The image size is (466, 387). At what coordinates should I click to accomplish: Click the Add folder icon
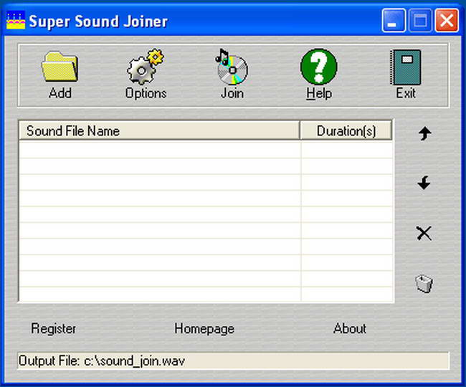pos(60,67)
